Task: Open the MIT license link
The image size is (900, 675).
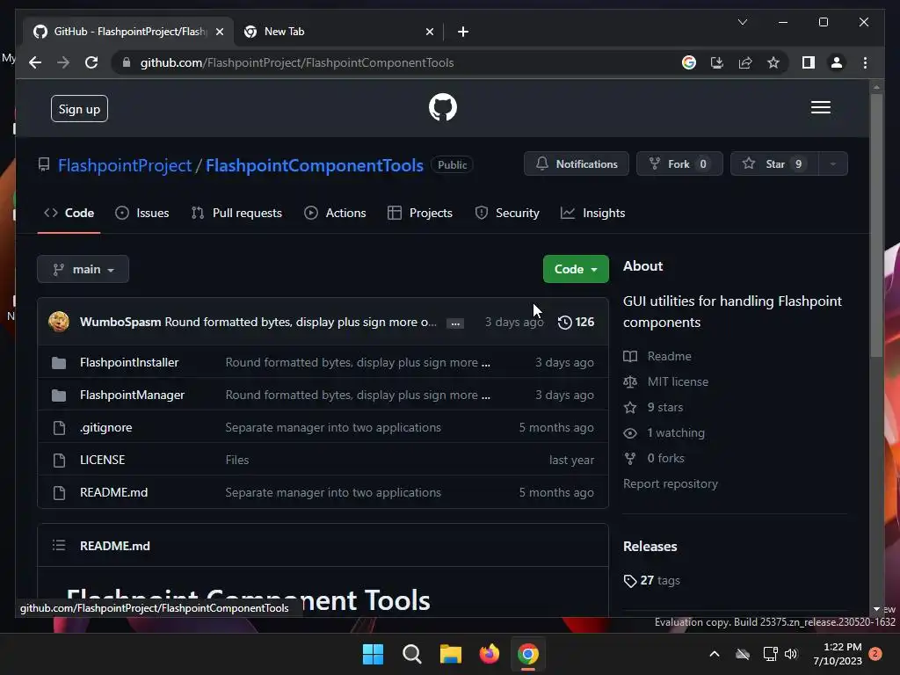Action: pyautogui.click(x=666, y=381)
